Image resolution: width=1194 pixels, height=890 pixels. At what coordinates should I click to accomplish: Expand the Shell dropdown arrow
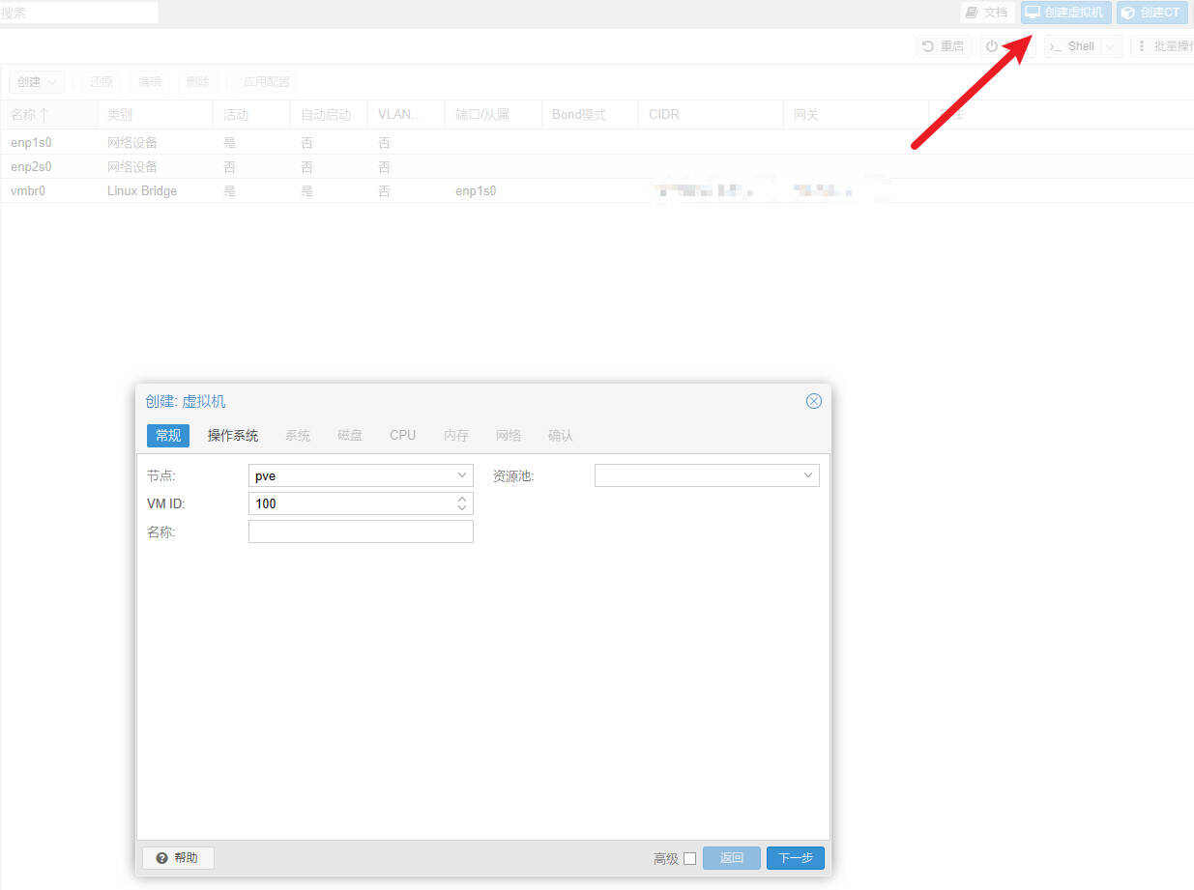(x=1112, y=46)
